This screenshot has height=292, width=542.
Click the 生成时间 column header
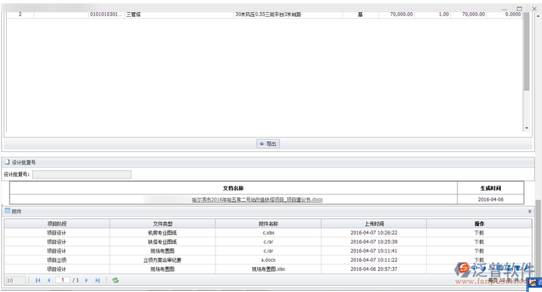[x=491, y=188]
